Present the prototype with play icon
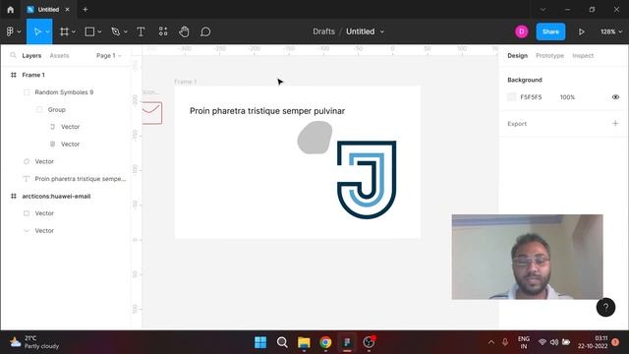Viewport: 629px width, 354px height. pos(581,31)
